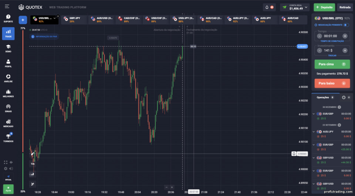
Task: Click the green Para cima button
Action: (x=332, y=64)
